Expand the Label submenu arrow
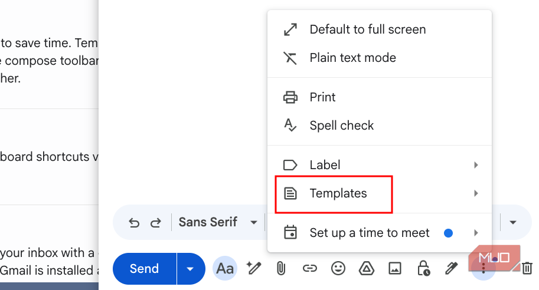This screenshot has width=539, height=290. [x=476, y=165]
